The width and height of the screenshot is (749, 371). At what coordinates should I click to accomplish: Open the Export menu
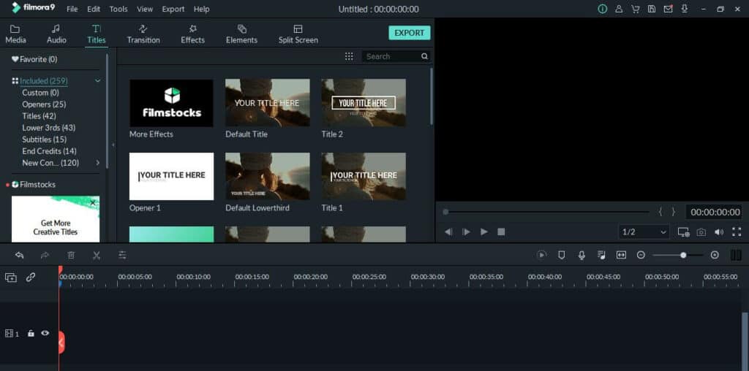[173, 9]
